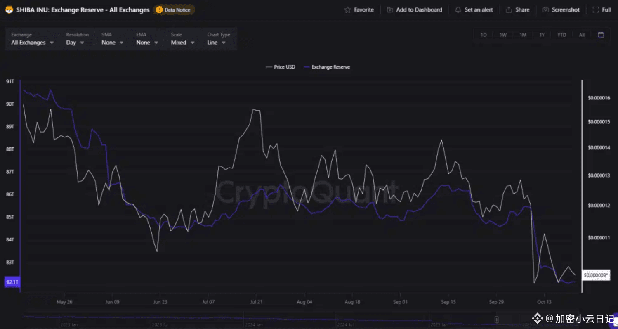Click the Favorite star icon

point(347,9)
